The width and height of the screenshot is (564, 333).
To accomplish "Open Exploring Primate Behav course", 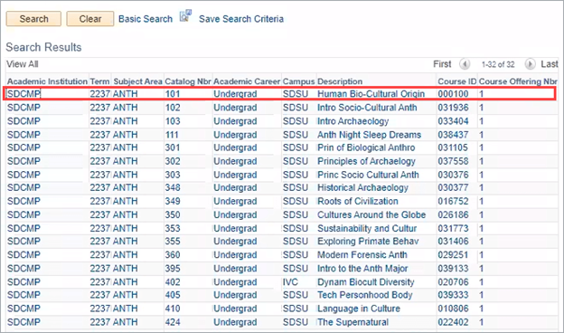I will point(368,242).
